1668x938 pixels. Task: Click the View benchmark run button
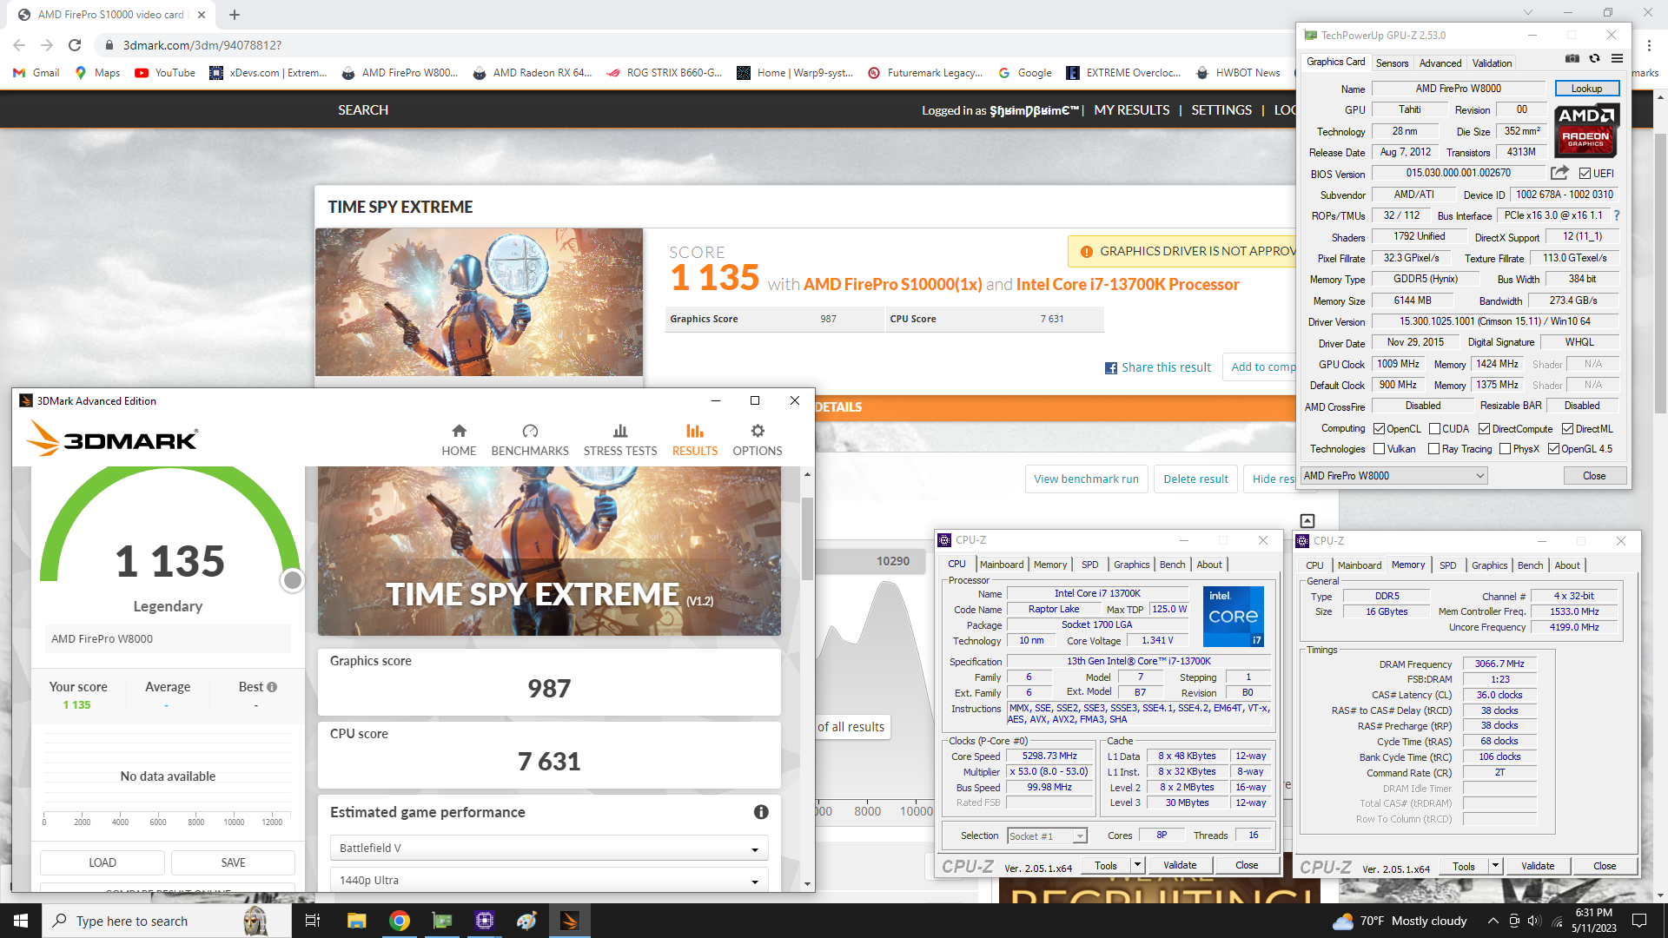1086,479
